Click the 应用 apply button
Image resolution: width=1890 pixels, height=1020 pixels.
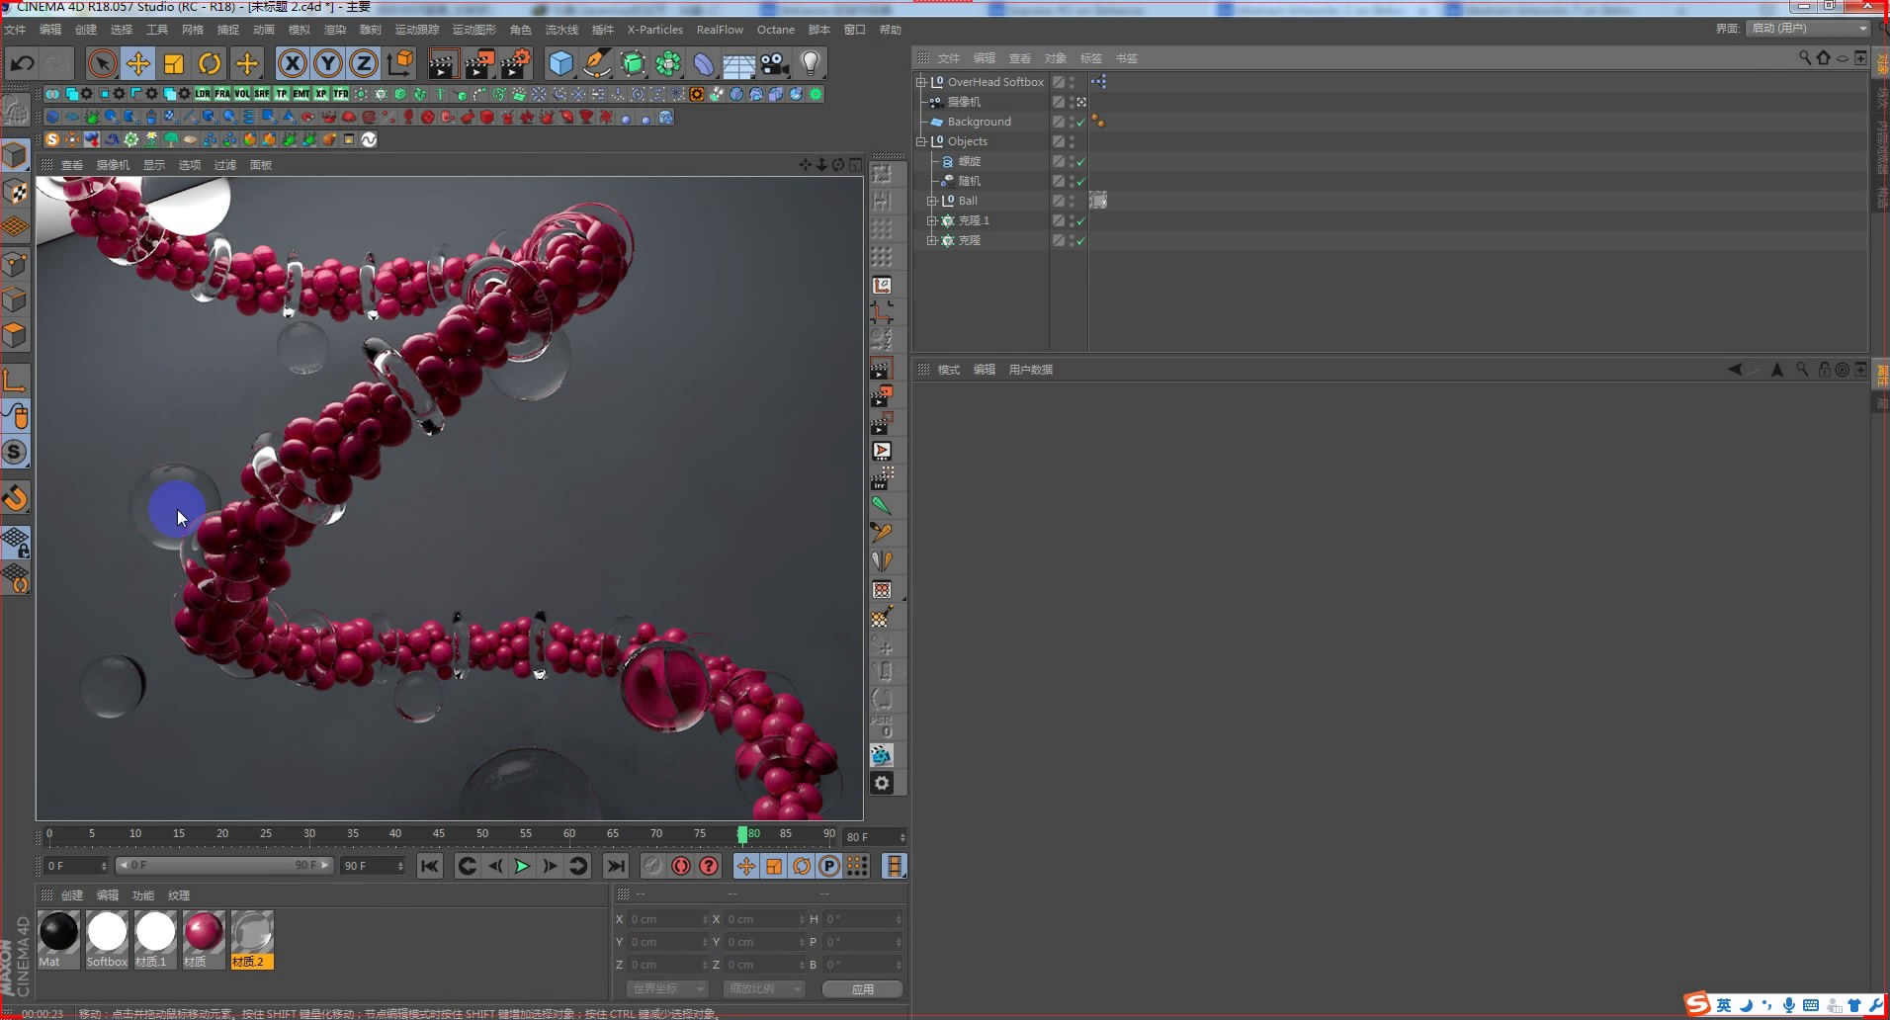[862, 988]
